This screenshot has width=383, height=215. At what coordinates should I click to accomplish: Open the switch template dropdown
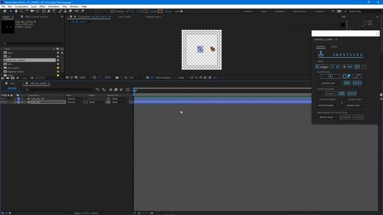coord(327,105)
